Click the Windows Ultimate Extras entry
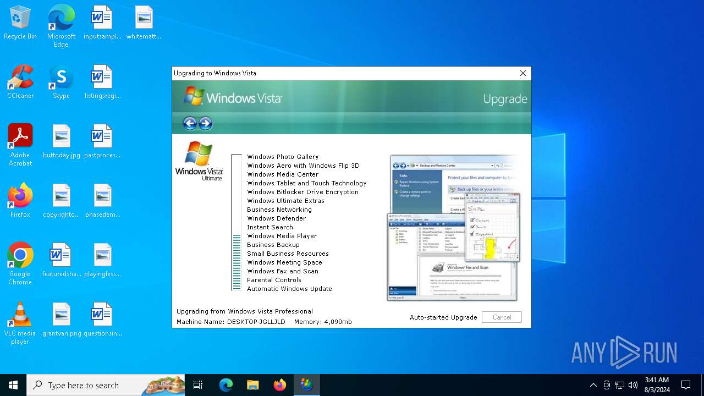Screen dimensions: 704x396 (285, 201)
